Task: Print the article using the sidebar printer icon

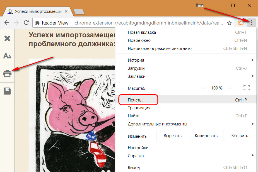Action: pyautogui.click(x=7, y=74)
